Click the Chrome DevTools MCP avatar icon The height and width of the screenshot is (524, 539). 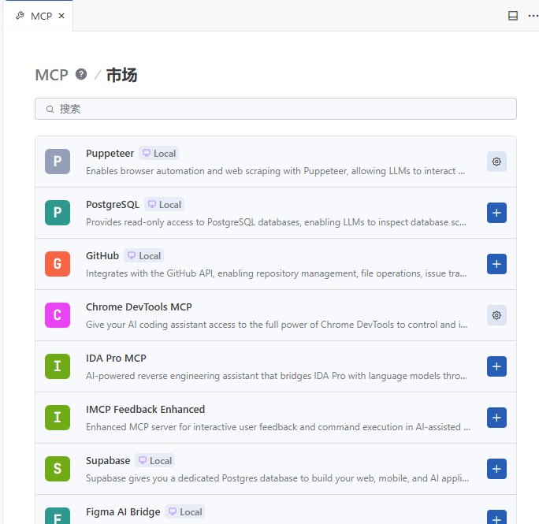(x=58, y=315)
